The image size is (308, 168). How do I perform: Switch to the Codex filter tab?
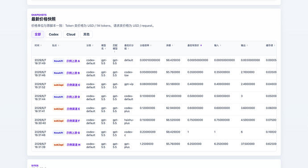point(54,34)
